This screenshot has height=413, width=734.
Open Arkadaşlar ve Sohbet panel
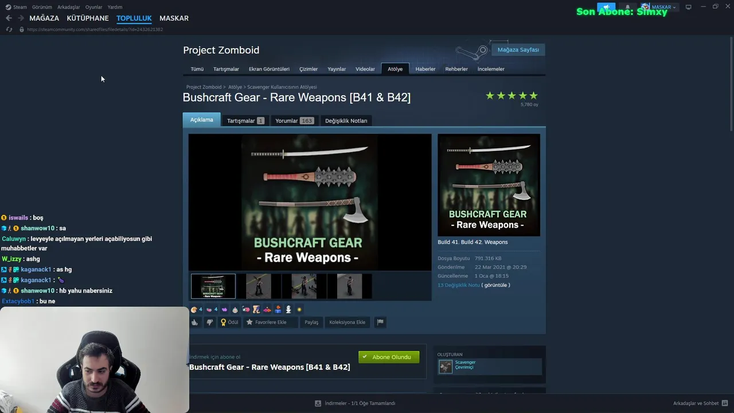point(700,403)
